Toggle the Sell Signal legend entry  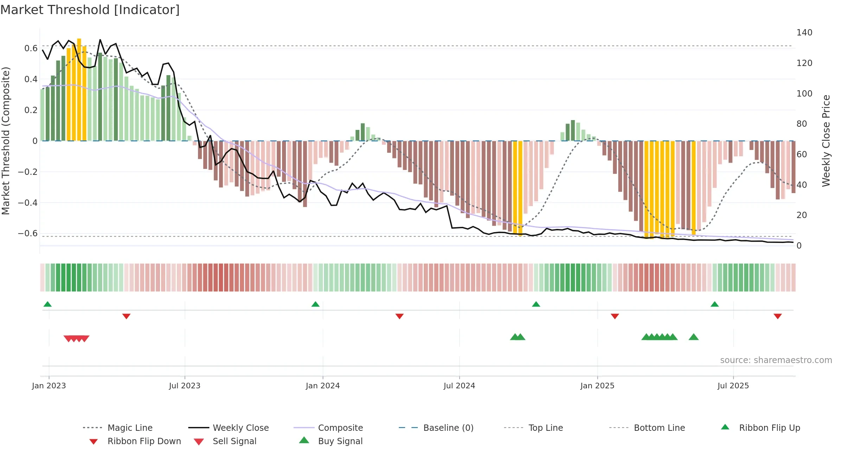(225, 441)
